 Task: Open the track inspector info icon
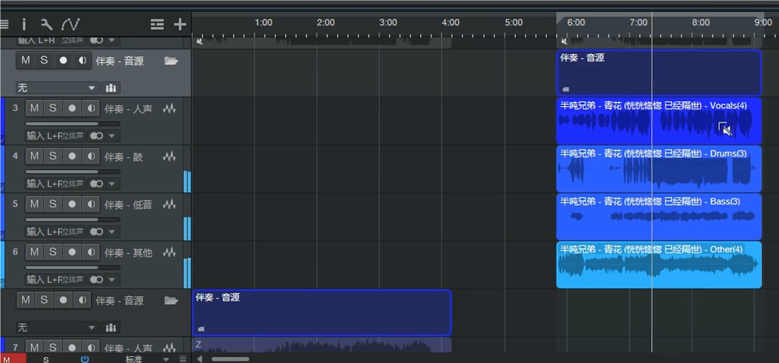point(24,25)
